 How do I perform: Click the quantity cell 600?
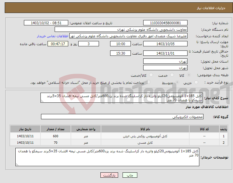pos(56,136)
